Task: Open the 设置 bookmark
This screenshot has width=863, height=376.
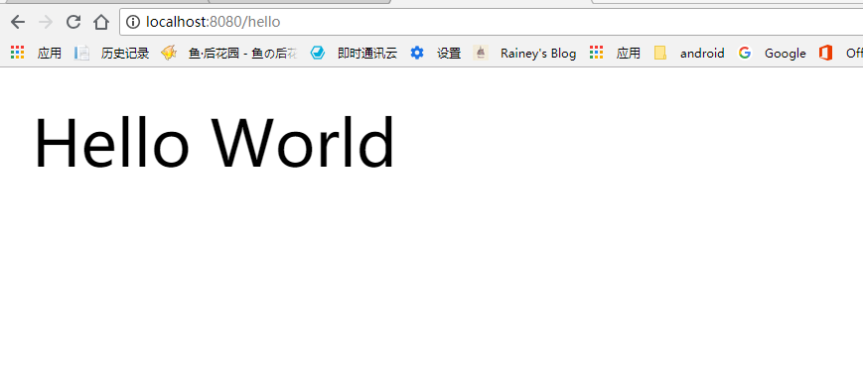Action: pyautogui.click(x=449, y=54)
